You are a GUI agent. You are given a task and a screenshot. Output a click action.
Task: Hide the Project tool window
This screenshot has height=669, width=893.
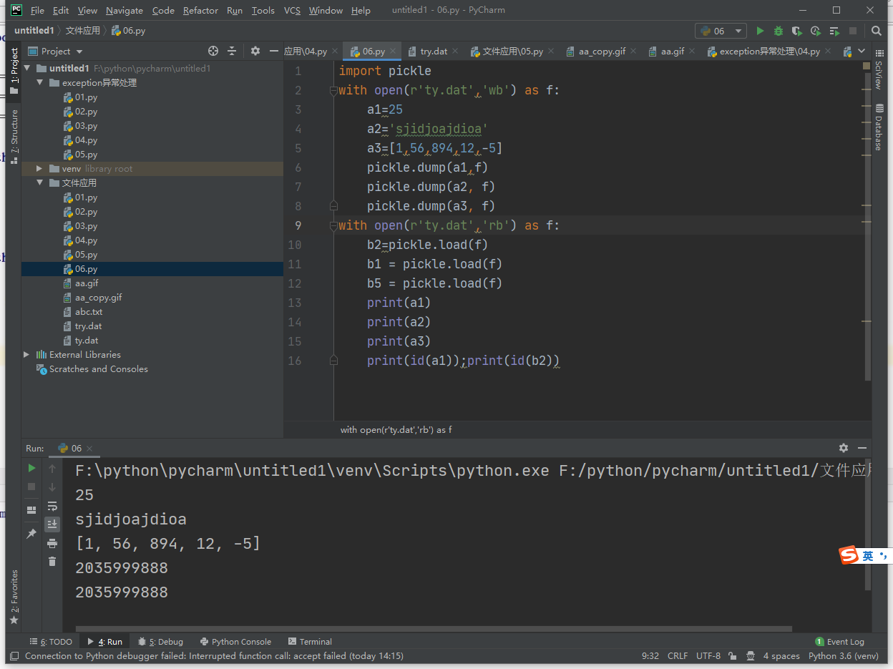(x=273, y=51)
